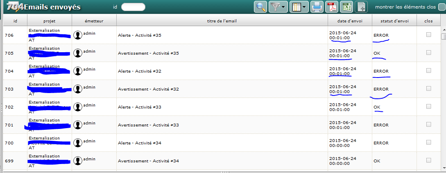Click OK status of row 705
This screenshot has height=173, width=446.
377,53
